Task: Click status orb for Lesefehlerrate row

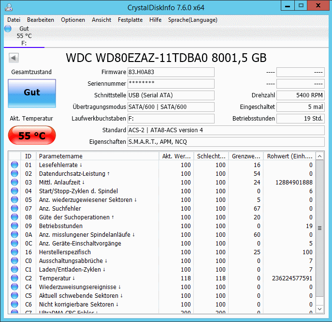Action: (14, 165)
